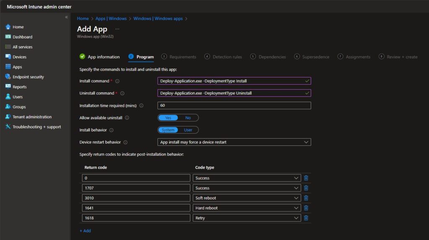
Task: Click the Install behavior info icon
Action: pyautogui.click(x=111, y=130)
